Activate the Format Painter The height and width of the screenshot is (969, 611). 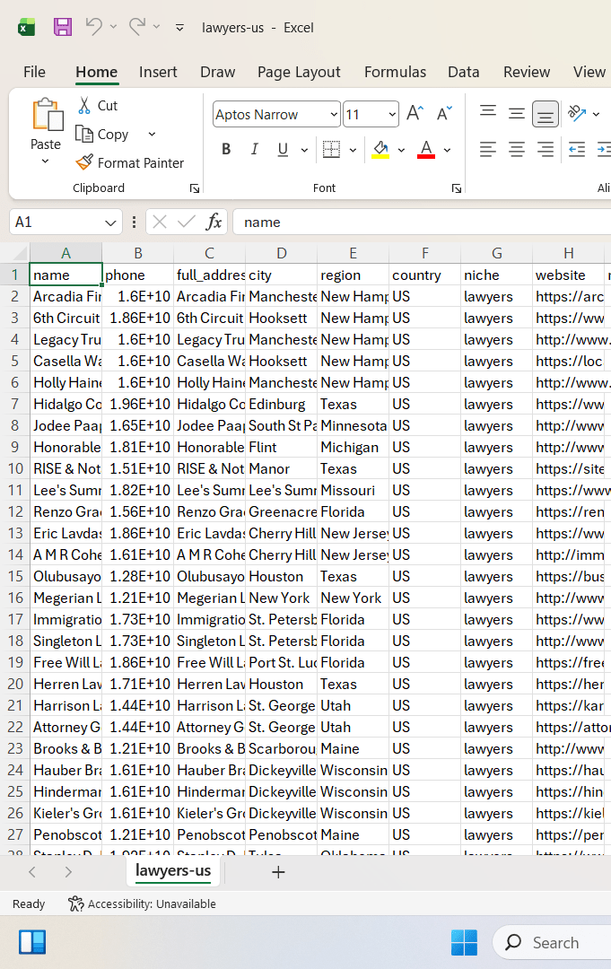point(130,162)
